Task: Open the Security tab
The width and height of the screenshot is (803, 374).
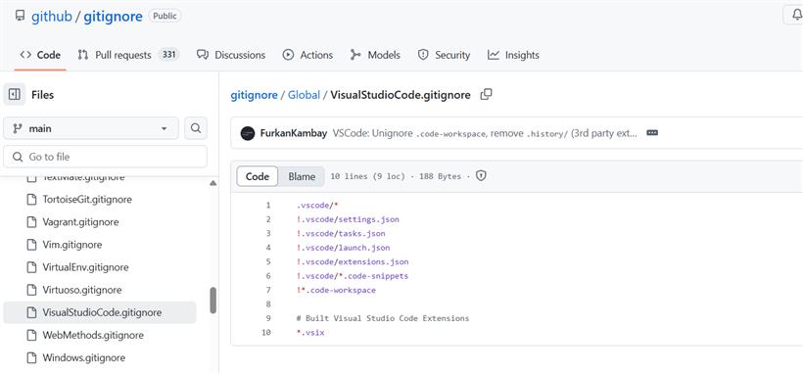Action: point(444,55)
